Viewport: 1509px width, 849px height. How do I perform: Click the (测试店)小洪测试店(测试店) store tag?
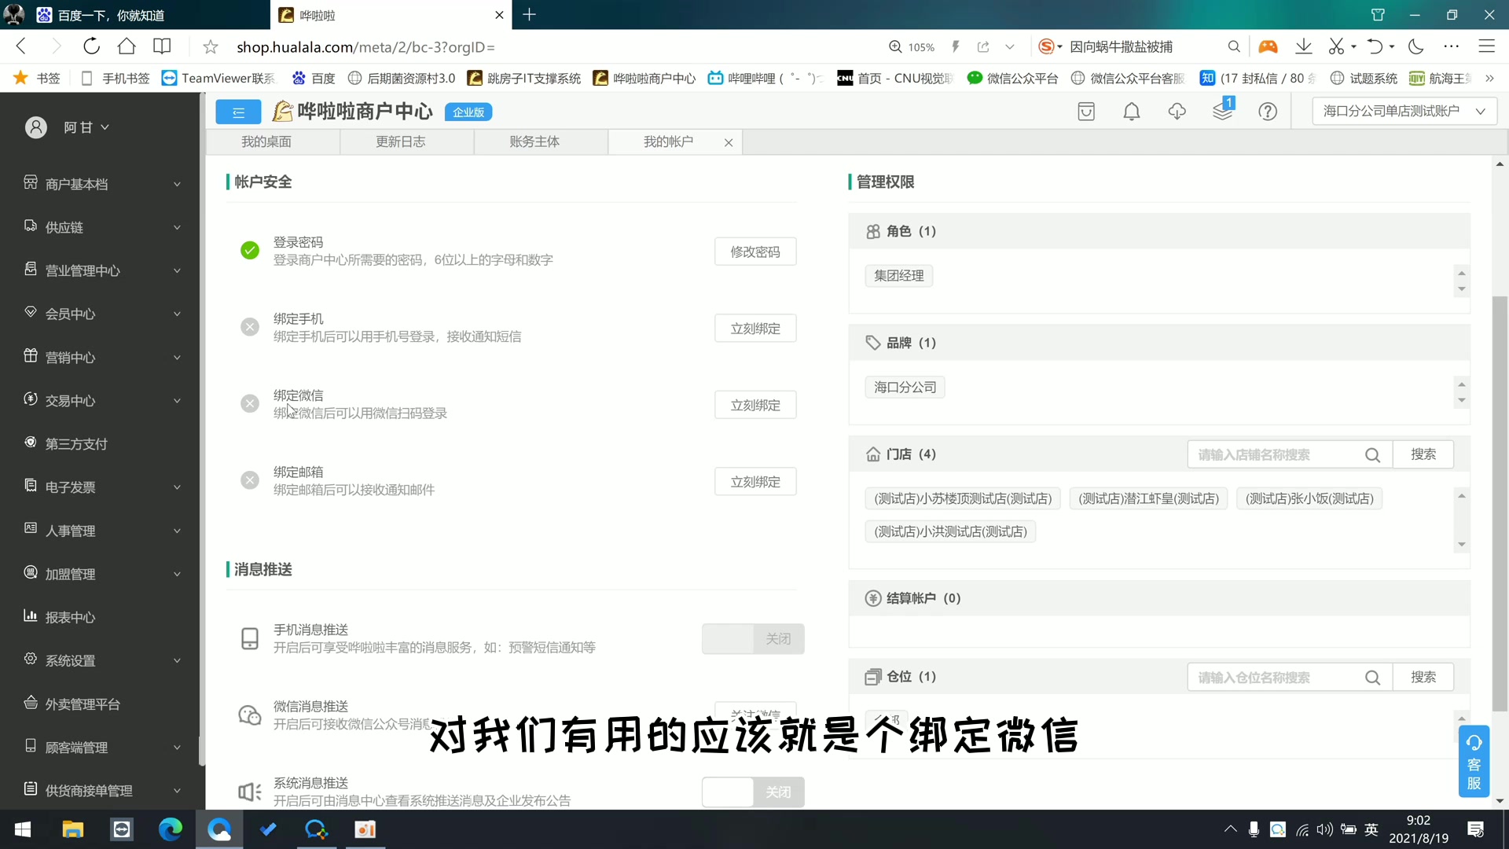950,532
